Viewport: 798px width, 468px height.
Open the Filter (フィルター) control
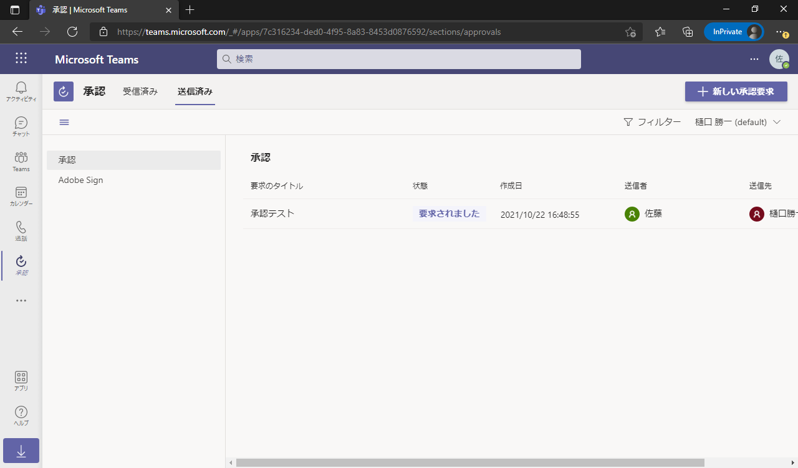[652, 122]
